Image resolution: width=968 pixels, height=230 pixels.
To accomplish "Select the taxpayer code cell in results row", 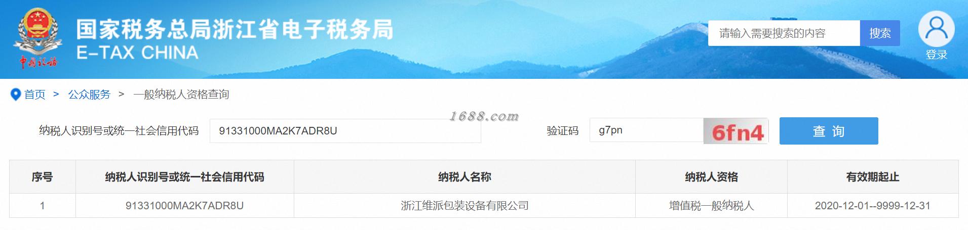I will coord(184,206).
